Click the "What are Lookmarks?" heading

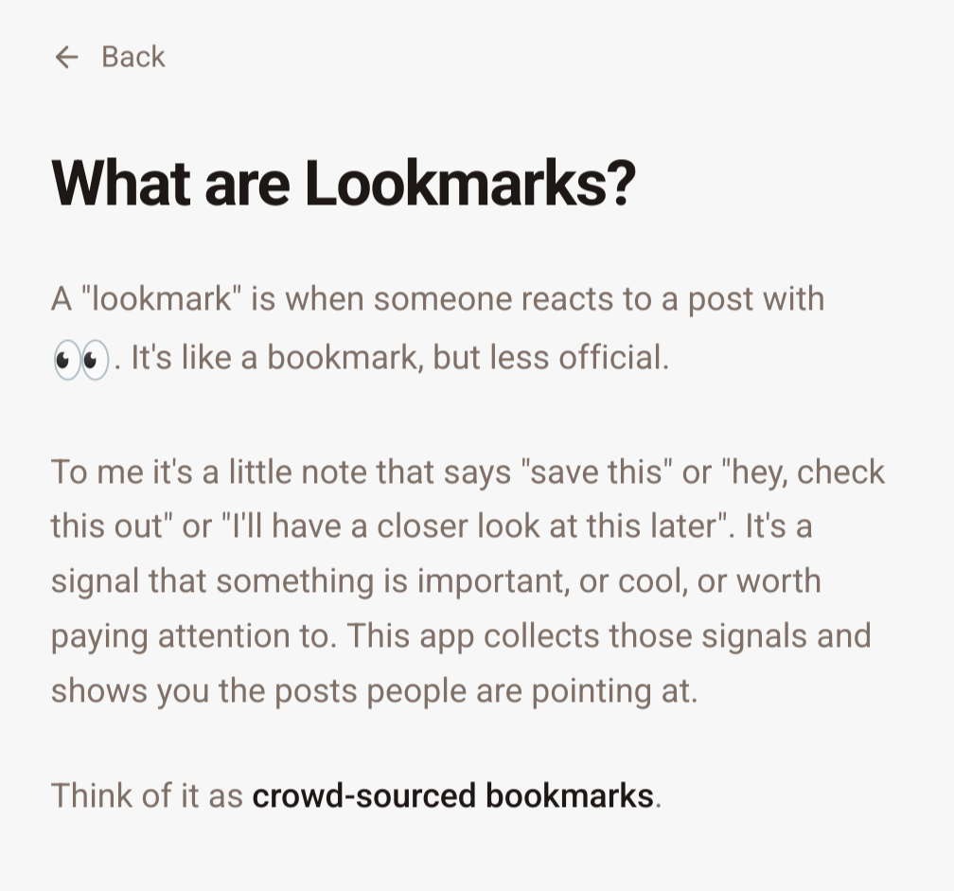pyautogui.click(x=342, y=184)
